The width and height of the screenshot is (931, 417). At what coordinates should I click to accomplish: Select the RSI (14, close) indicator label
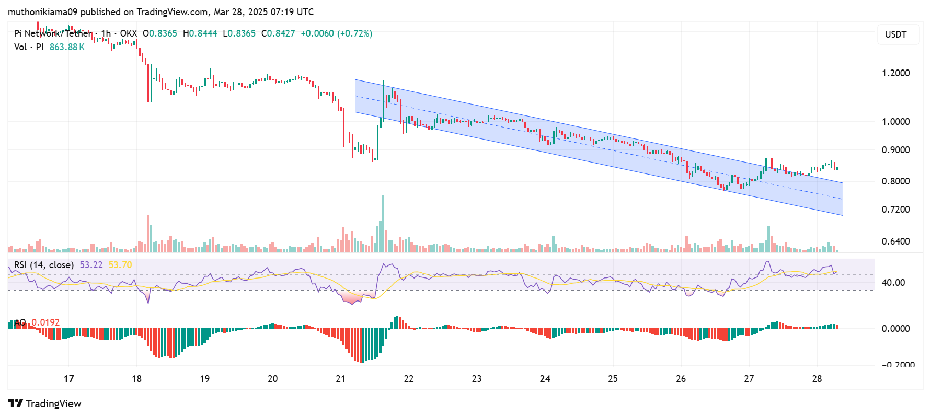tap(44, 265)
